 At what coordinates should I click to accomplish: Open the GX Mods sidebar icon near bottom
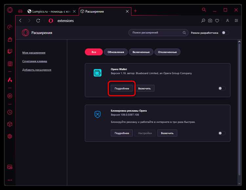[10, 167]
